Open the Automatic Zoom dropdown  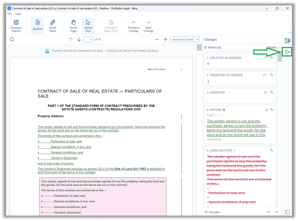tap(184, 39)
